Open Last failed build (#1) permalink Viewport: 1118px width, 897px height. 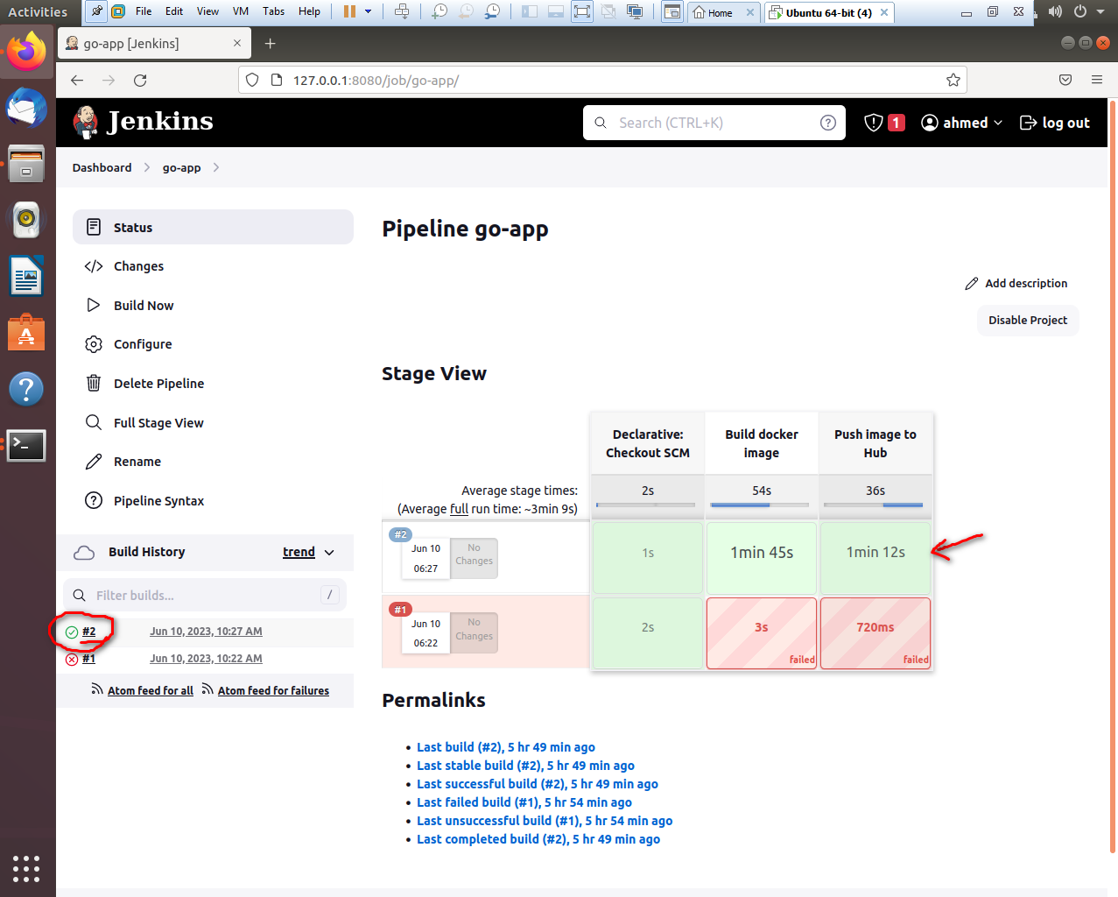(524, 802)
